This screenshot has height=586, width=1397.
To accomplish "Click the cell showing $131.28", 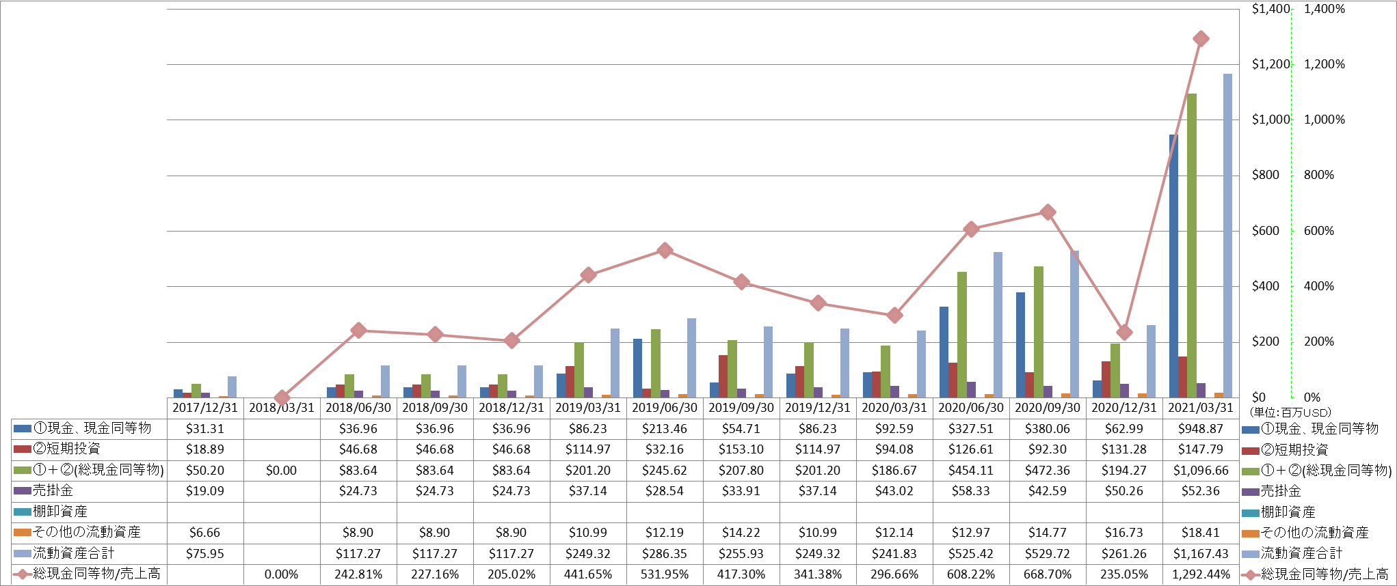I will point(1124,449).
